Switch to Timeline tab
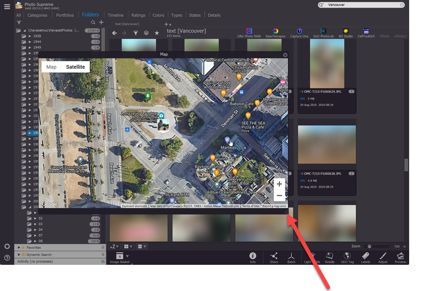This screenshot has width=443, height=291. click(x=116, y=15)
